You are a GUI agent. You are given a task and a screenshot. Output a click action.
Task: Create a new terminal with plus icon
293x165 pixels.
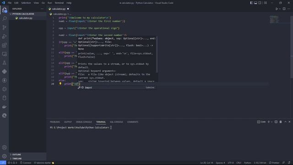click(269, 122)
